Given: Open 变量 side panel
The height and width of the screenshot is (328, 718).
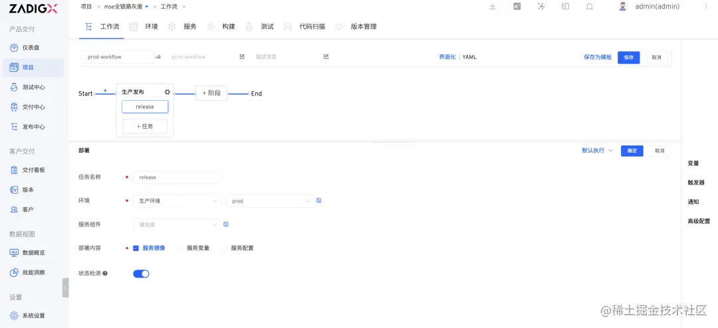Looking at the screenshot, I should coord(693,163).
